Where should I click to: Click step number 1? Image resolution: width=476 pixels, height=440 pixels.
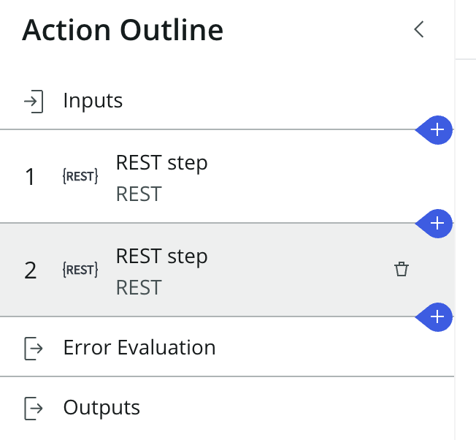pos(30,177)
